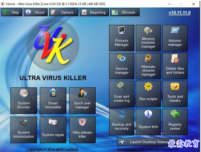The image size is (201, 152).
Task: Click the large UVK logo
Action: pos(53,44)
